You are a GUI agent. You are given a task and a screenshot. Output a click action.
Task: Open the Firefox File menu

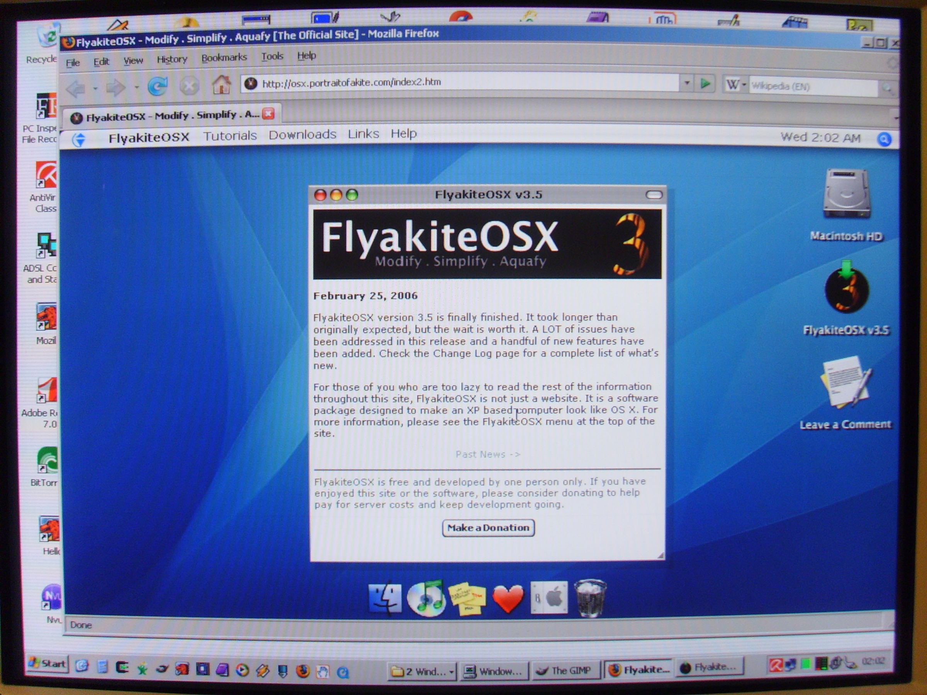pyautogui.click(x=73, y=63)
